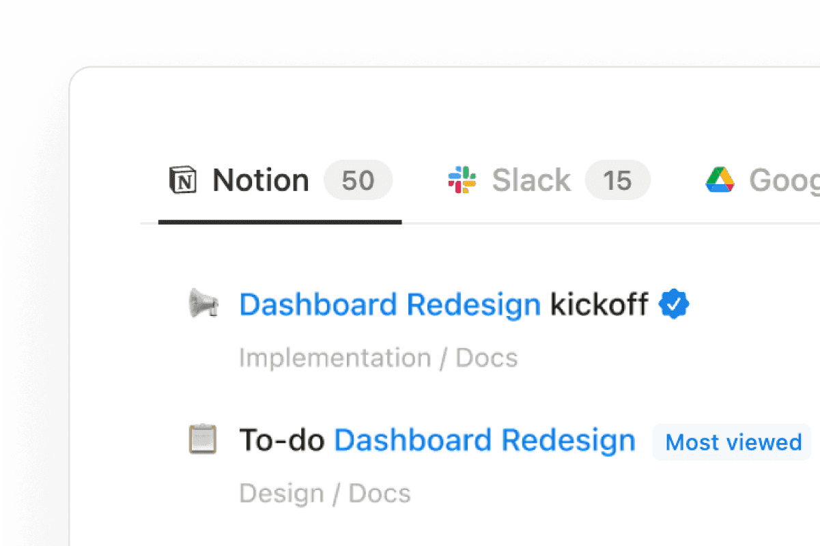Click the blue verified badge next to kickoff

pyautogui.click(x=674, y=304)
